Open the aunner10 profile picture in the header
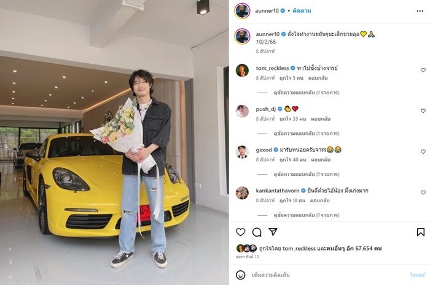Viewport: 430px width, 285px height. (x=242, y=11)
